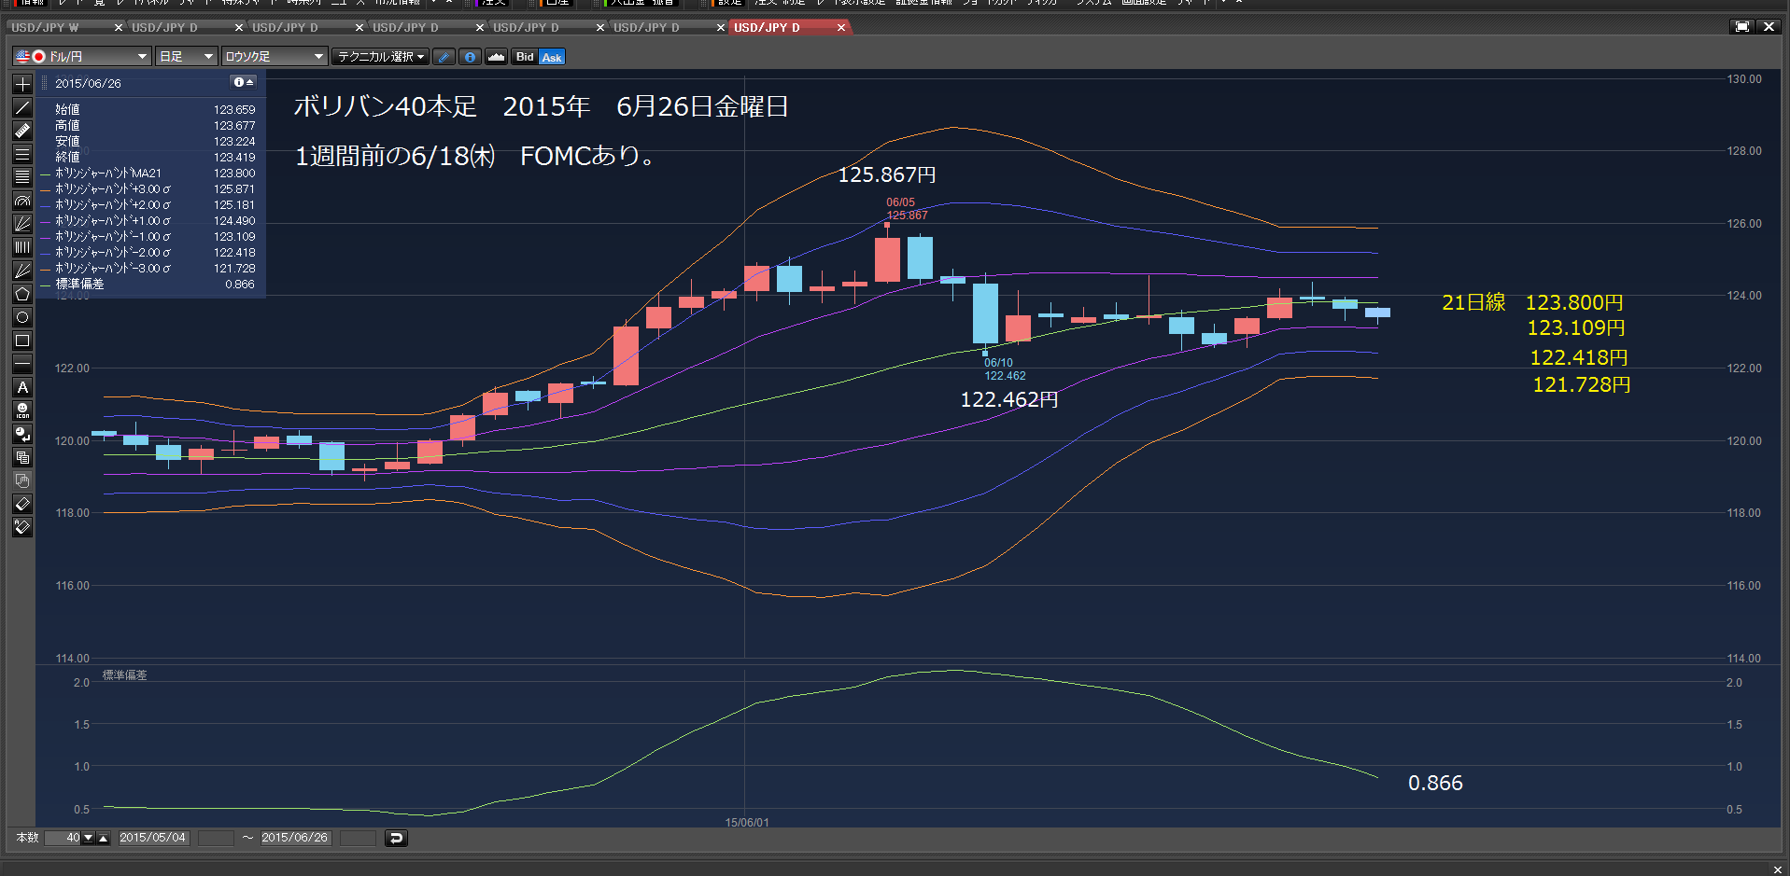
Task: Increase the 本数 bar count
Action: 104,838
